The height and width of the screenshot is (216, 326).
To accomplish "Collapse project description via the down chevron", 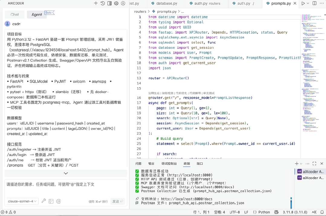I will [66, 173].
